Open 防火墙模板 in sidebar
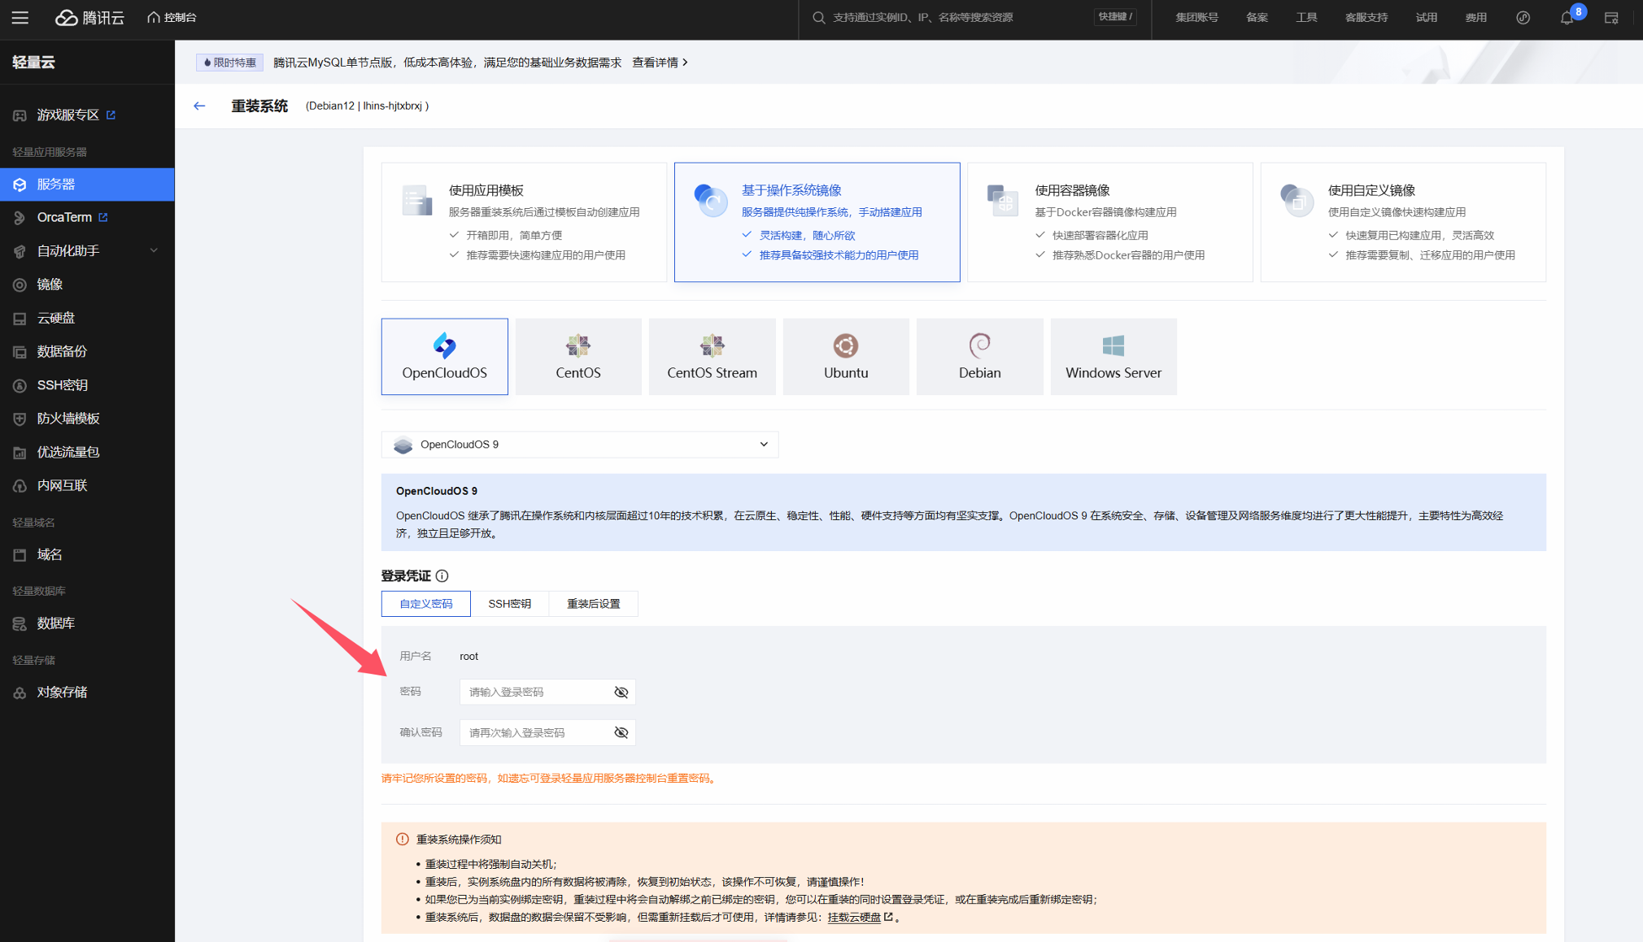This screenshot has width=1643, height=942. tap(68, 419)
